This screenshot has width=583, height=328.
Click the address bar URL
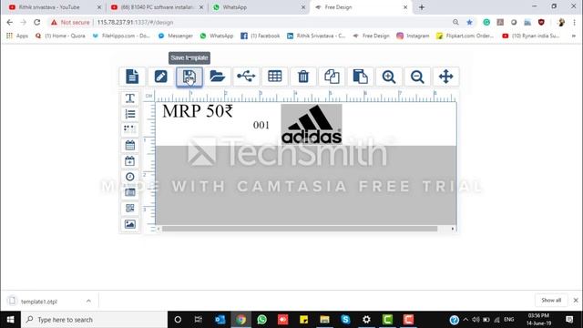click(135, 22)
